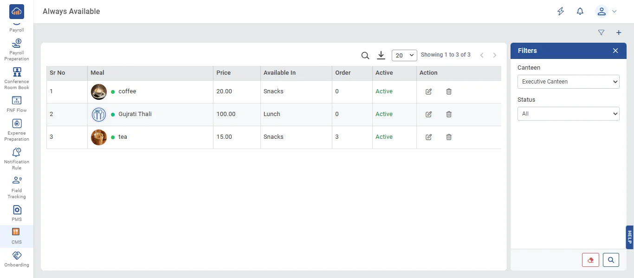
Task: Clear filters with the red eraser button
Action: (x=590, y=260)
